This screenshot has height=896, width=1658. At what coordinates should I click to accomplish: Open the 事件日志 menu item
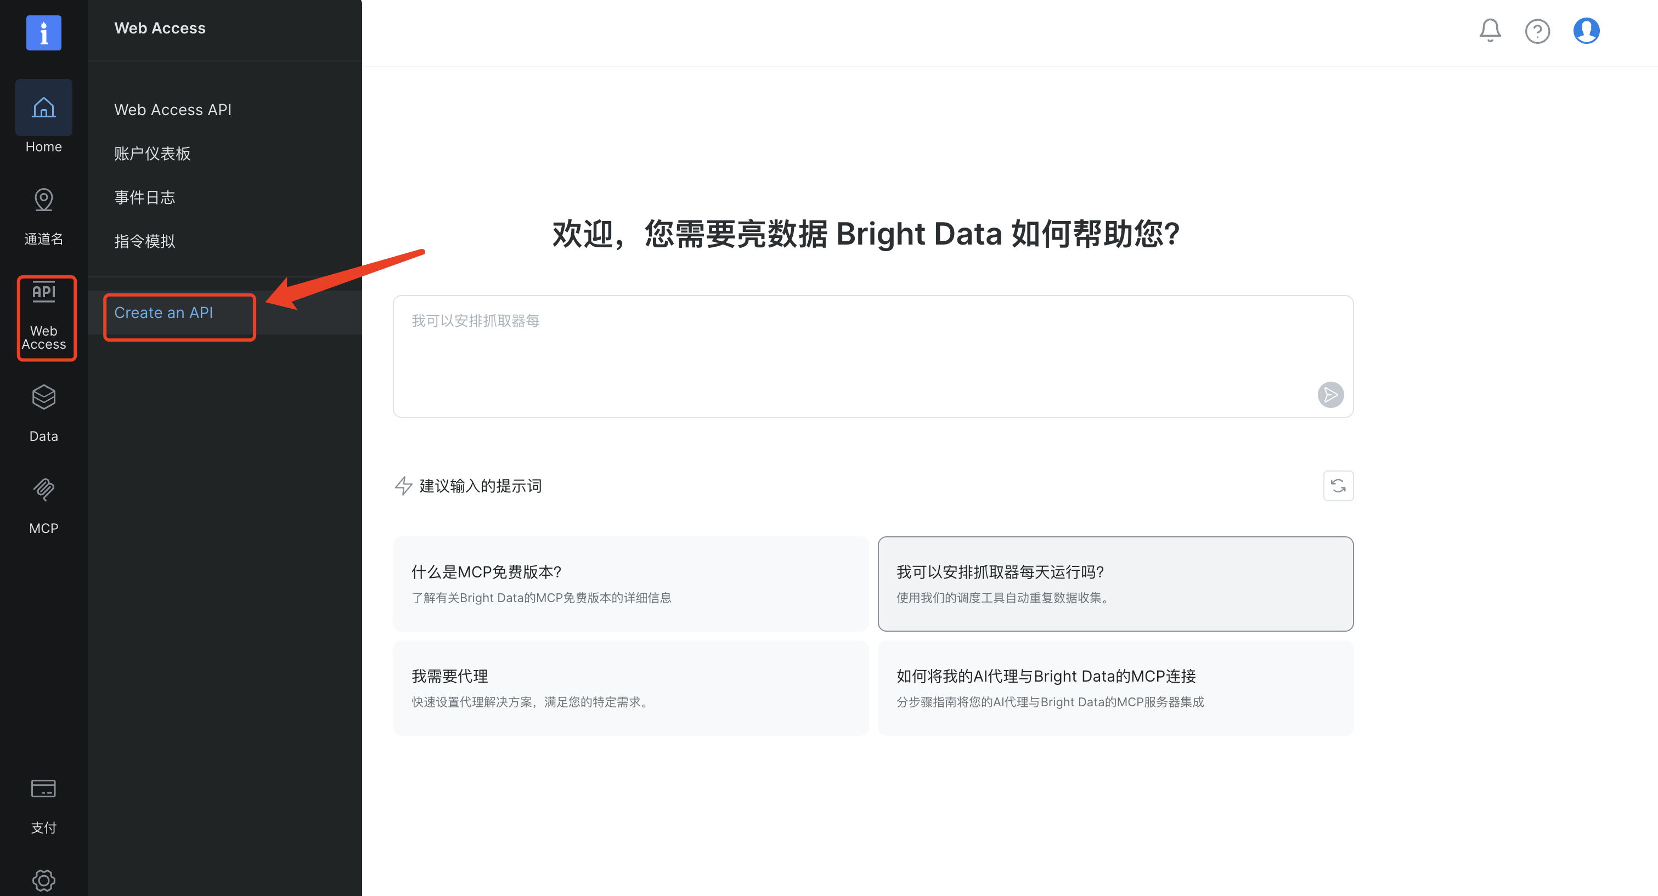144,197
